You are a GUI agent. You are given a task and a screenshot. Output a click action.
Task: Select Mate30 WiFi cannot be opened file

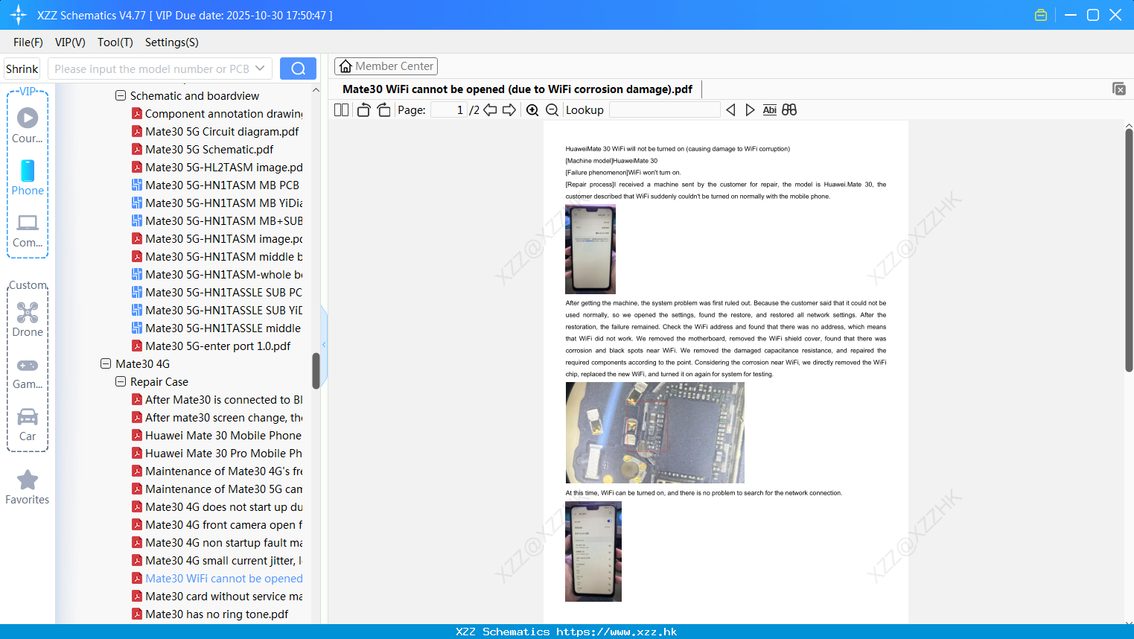(x=217, y=579)
